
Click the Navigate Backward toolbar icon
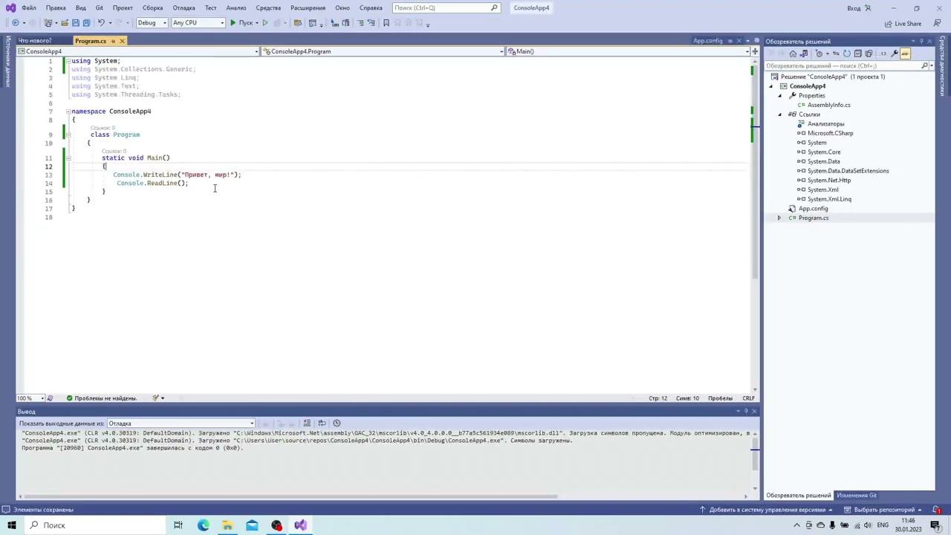pos(16,22)
